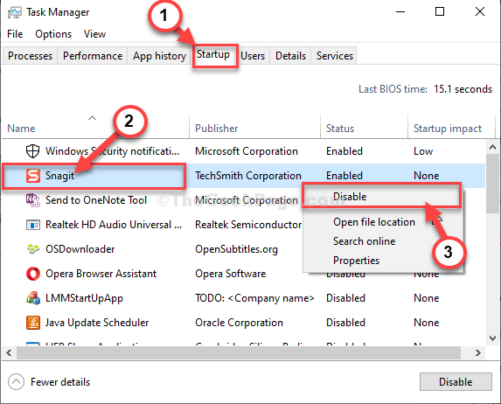Click the OSDownloader icon
Screen dimensions: 501x404
(33, 249)
